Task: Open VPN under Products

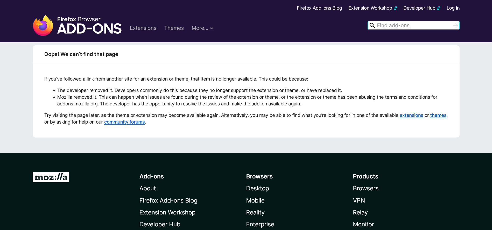Action: [x=359, y=200]
